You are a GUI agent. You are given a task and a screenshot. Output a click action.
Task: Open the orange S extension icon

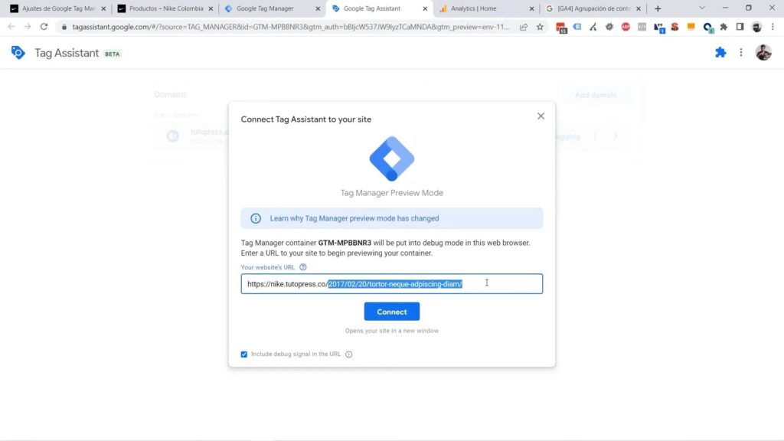(x=675, y=27)
